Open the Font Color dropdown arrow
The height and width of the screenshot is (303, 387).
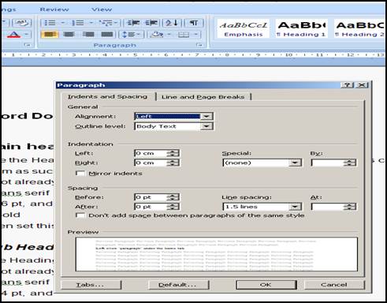point(26,35)
